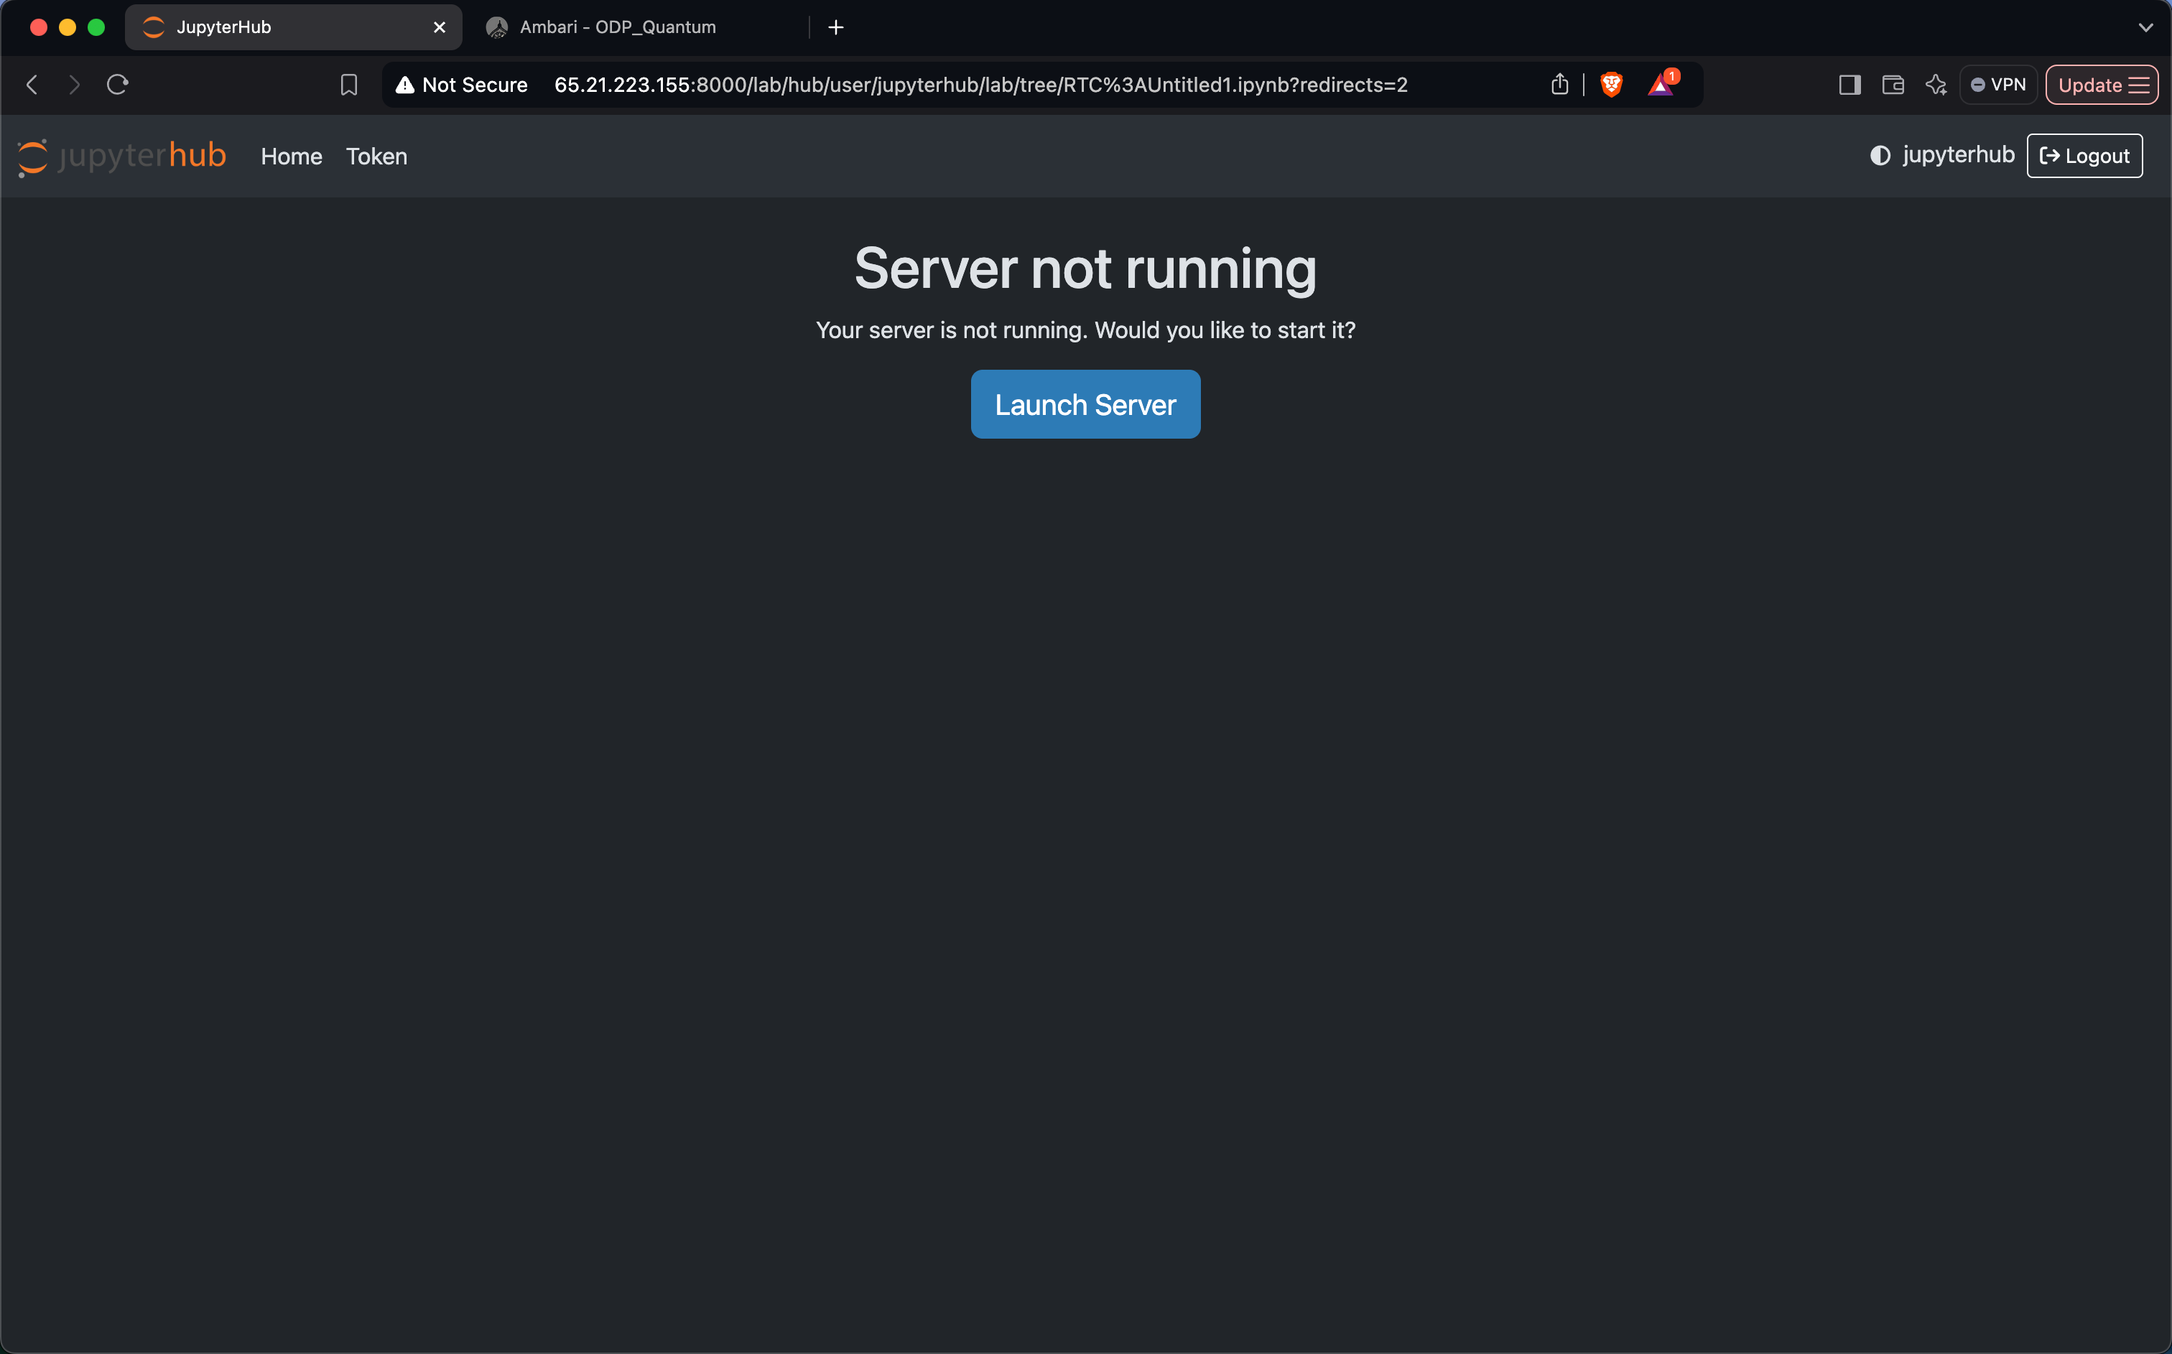Expand the tab search dropdown arrow

click(2146, 28)
